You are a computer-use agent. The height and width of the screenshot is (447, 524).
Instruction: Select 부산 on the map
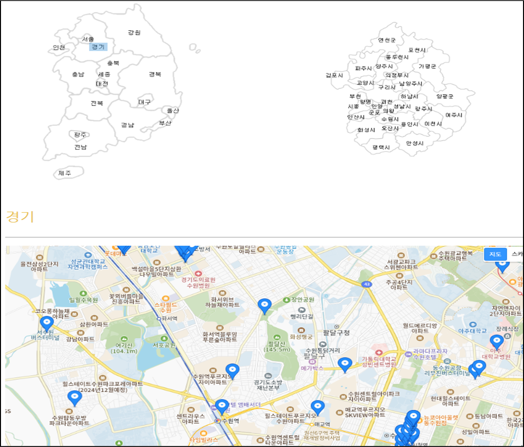click(x=165, y=123)
